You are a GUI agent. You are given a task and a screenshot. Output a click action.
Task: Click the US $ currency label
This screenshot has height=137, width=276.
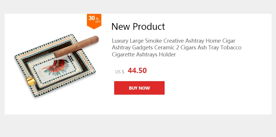coord(120,72)
